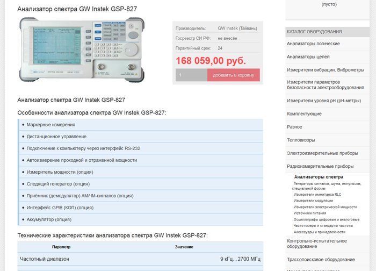Select 'Анализаторы спектра' subcategory
Viewport: 376px width, 271px height.
tap(319, 177)
